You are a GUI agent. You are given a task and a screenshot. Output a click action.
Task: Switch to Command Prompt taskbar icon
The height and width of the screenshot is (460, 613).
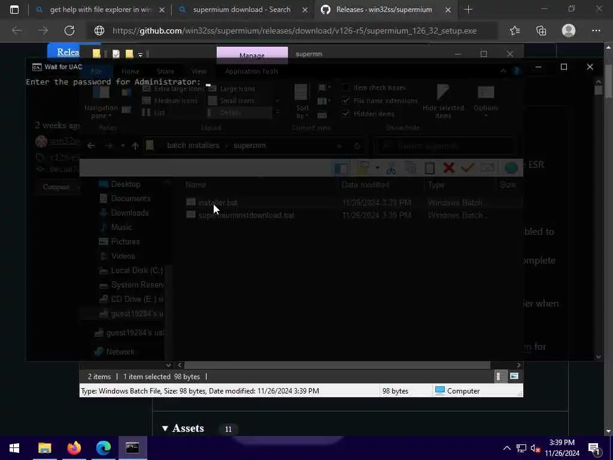pos(132,448)
